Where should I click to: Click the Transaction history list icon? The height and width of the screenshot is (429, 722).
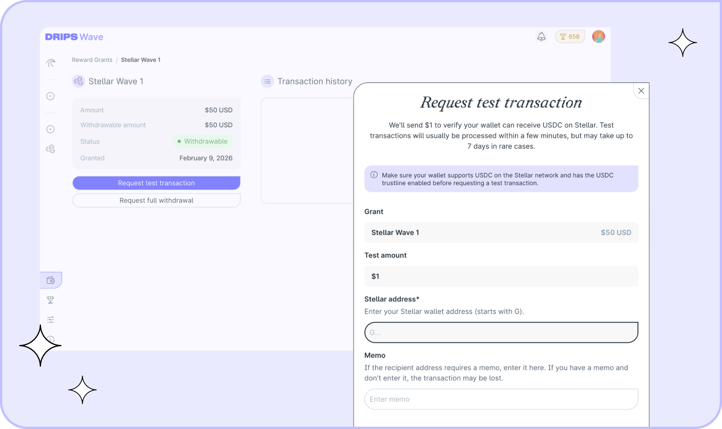[x=267, y=82]
